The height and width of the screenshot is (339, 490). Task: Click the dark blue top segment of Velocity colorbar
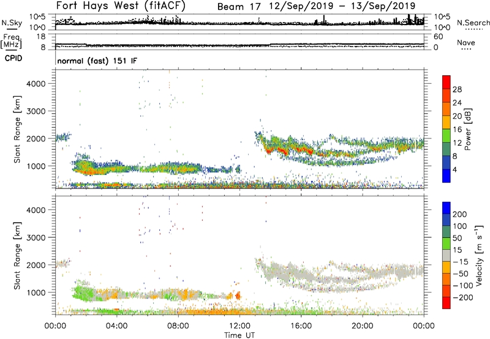click(447, 208)
